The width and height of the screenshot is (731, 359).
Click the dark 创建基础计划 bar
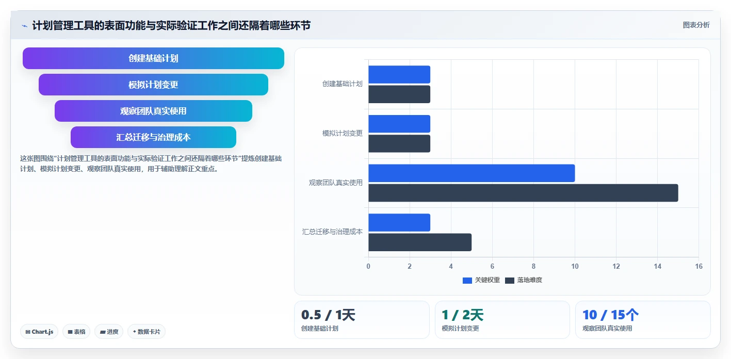[399, 94]
